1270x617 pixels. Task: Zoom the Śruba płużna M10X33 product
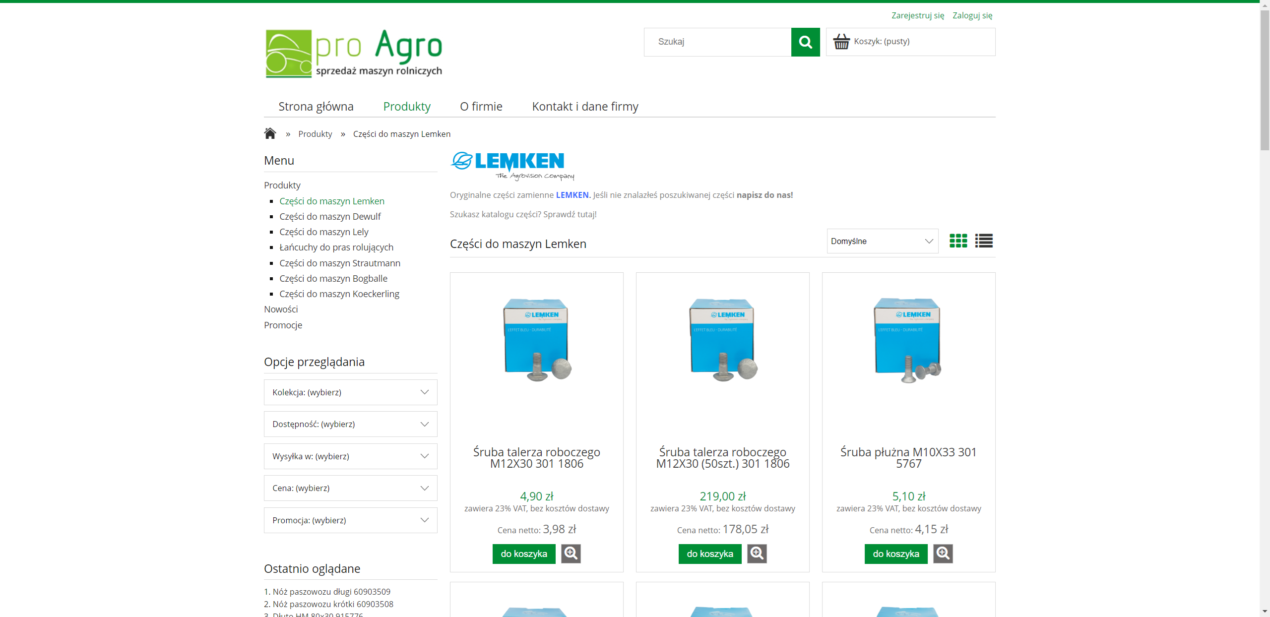943,554
